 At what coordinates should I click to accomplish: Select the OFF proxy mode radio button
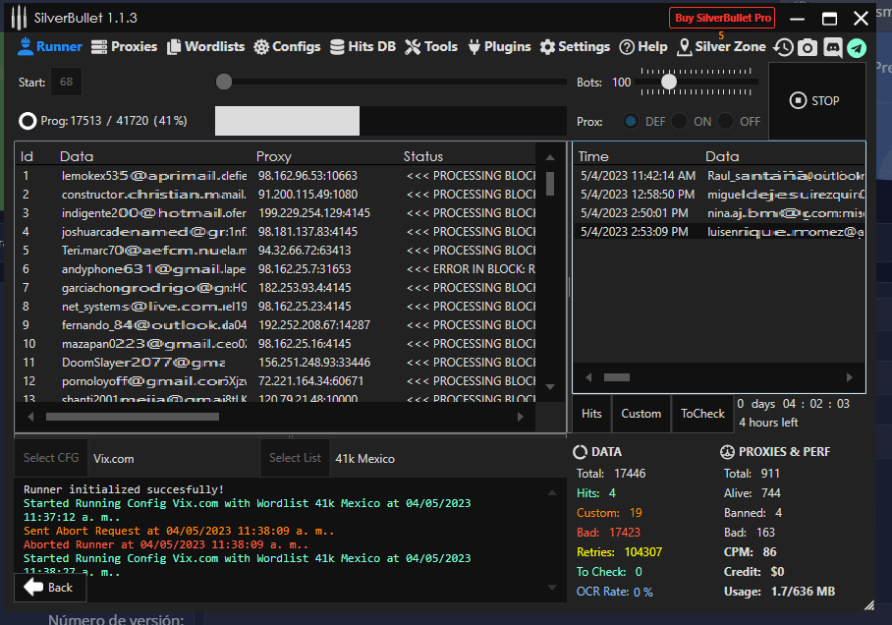click(727, 122)
